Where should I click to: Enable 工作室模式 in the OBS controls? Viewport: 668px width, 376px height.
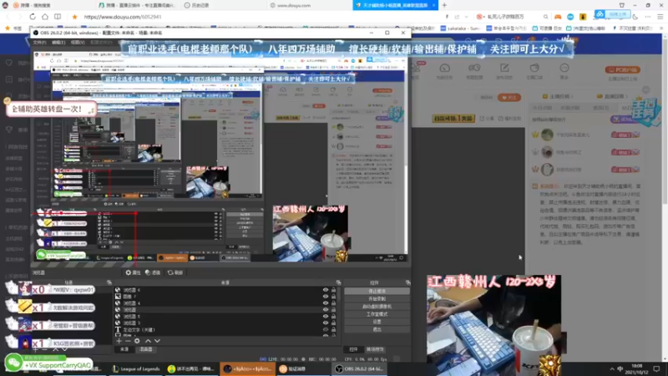[377, 314]
